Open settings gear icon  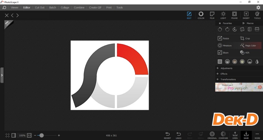tap(258, 8)
